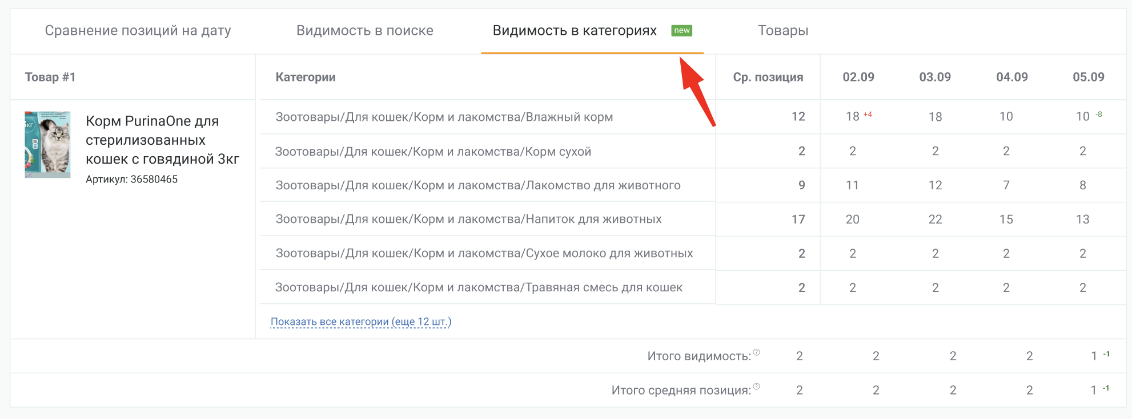1132x419 pixels.
Task: Click the 03.09 date column header
Action: [935, 77]
